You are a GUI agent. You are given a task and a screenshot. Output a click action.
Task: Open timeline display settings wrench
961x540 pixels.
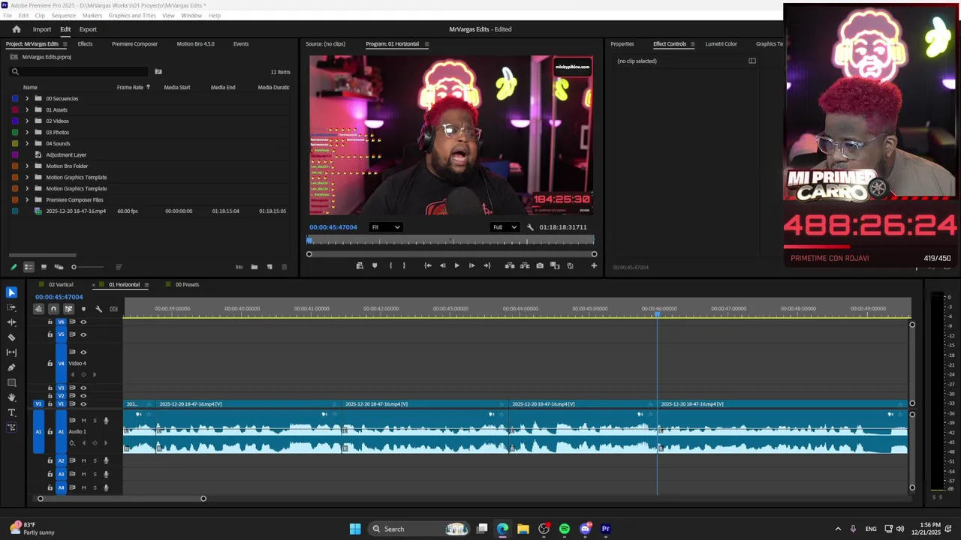point(98,309)
